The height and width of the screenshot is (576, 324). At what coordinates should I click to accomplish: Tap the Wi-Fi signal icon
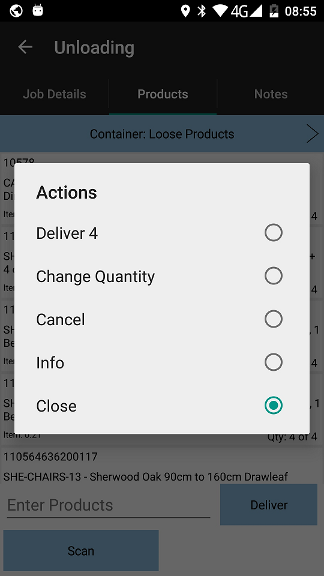(x=220, y=11)
